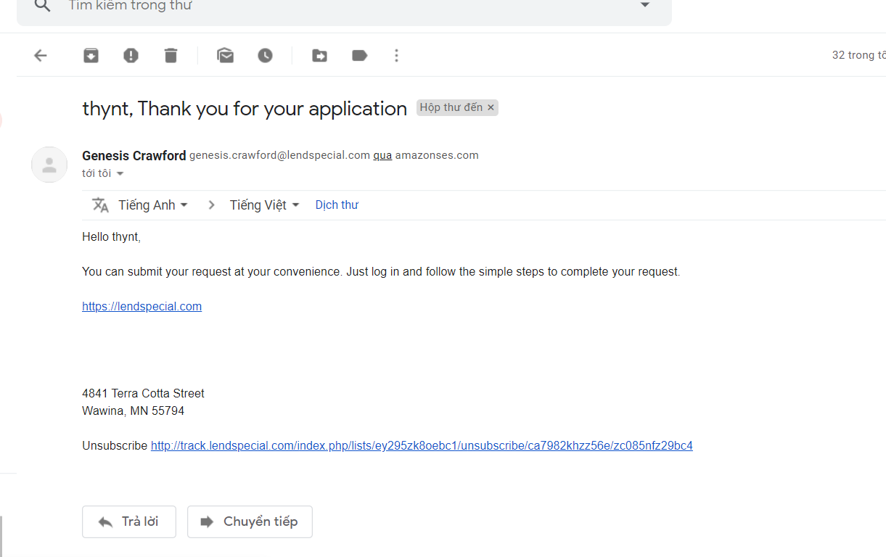
Task: Open the Move to folder icon
Action: pos(319,55)
